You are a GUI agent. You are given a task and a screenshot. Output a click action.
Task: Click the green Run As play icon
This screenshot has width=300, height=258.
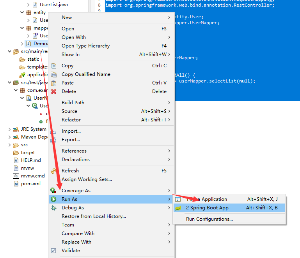tap(53, 199)
